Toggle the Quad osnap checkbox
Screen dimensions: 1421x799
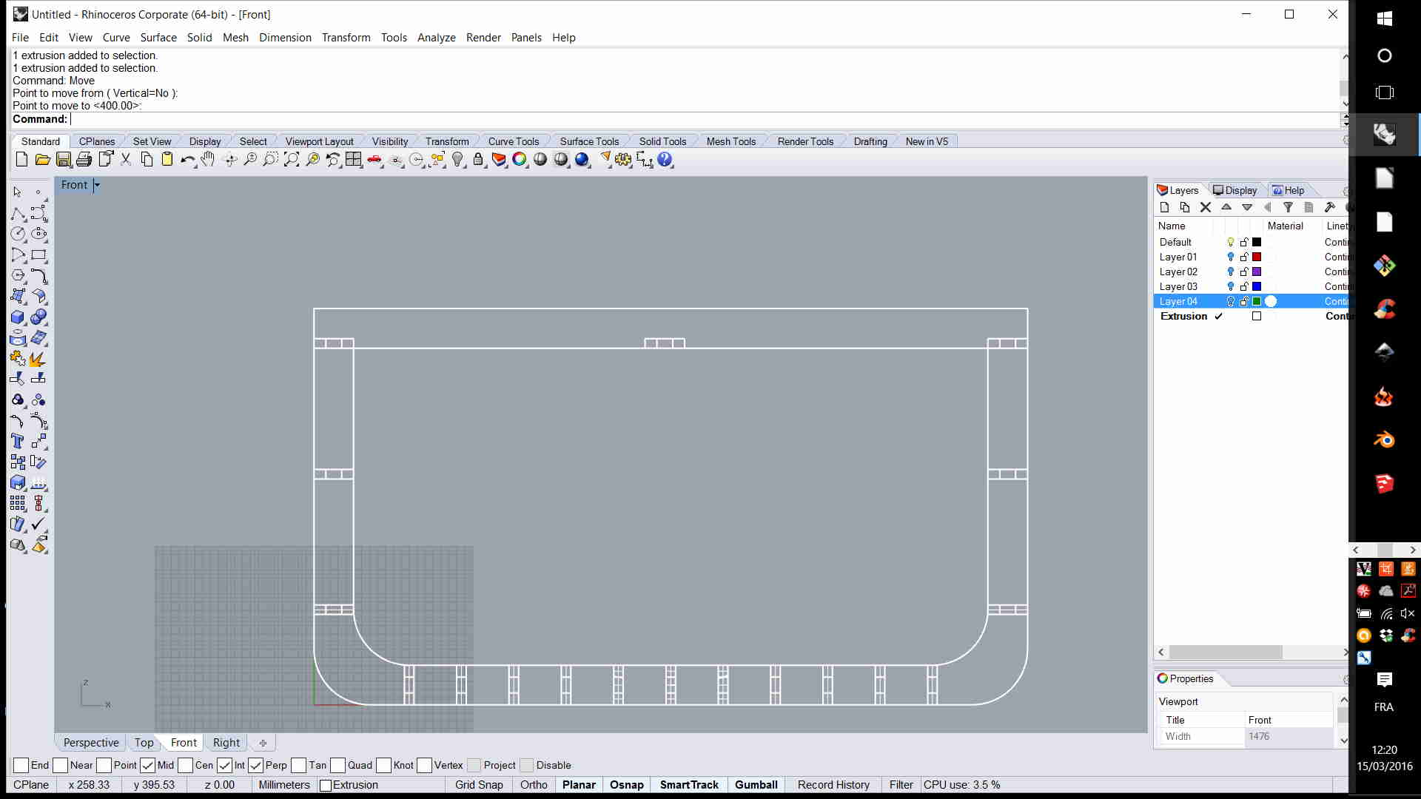pos(338,766)
